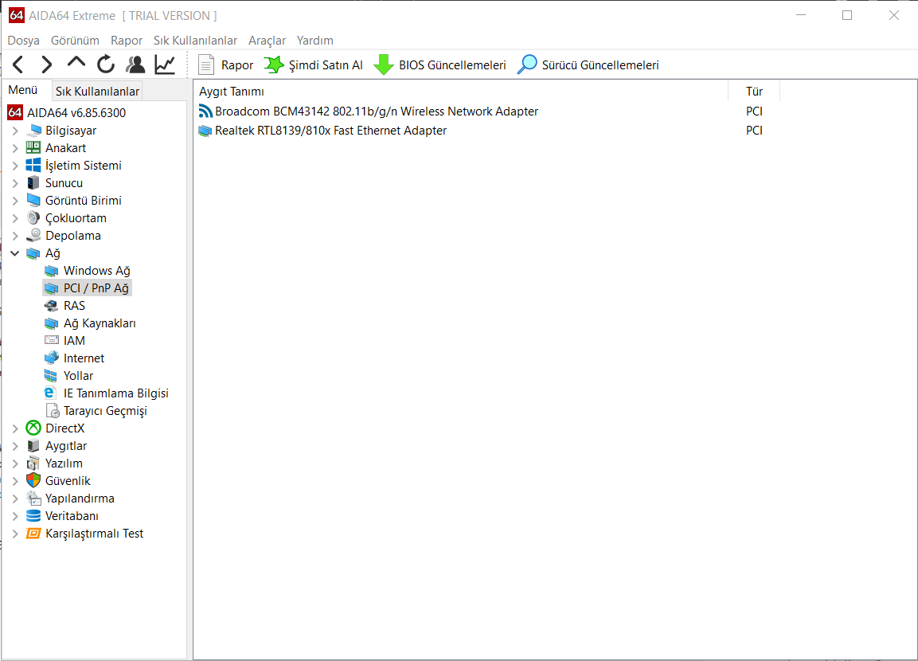Click the BIOS Güncellemeleri button label
The width and height of the screenshot is (918, 661).
point(452,65)
